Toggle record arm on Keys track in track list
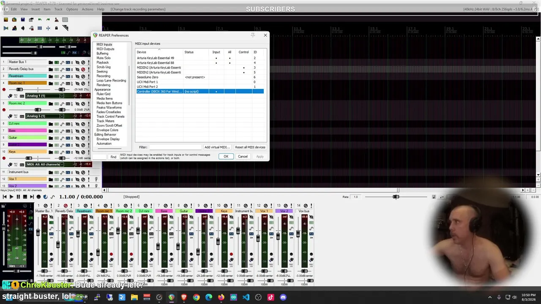 [x=4, y=158]
